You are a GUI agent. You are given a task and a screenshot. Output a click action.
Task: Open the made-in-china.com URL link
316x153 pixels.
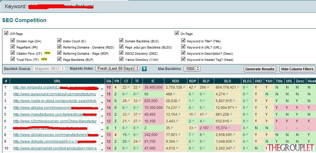pos(55,101)
